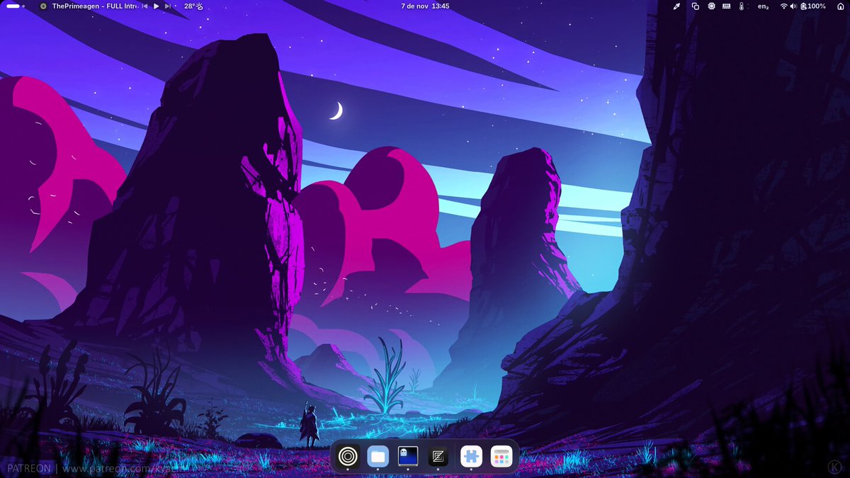The width and height of the screenshot is (850, 478).
Task: Launch the ghost terminal app in dock
Action: (x=408, y=456)
